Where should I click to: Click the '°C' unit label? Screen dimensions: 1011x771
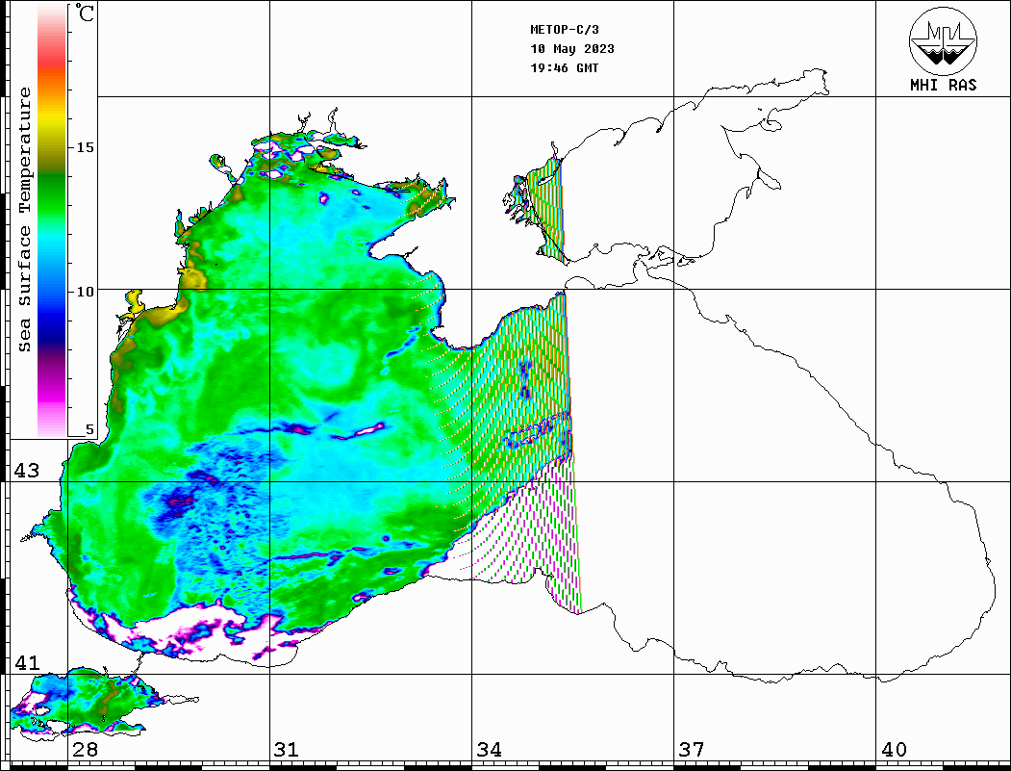(x=85, y=13)
